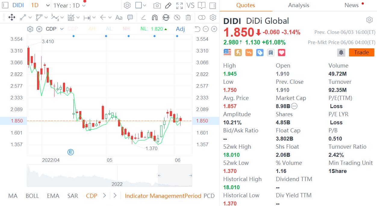Delete drawings with trash icon
Viewport: 377px width, 206px height.
pyautogui.click(x=188, y=17)
